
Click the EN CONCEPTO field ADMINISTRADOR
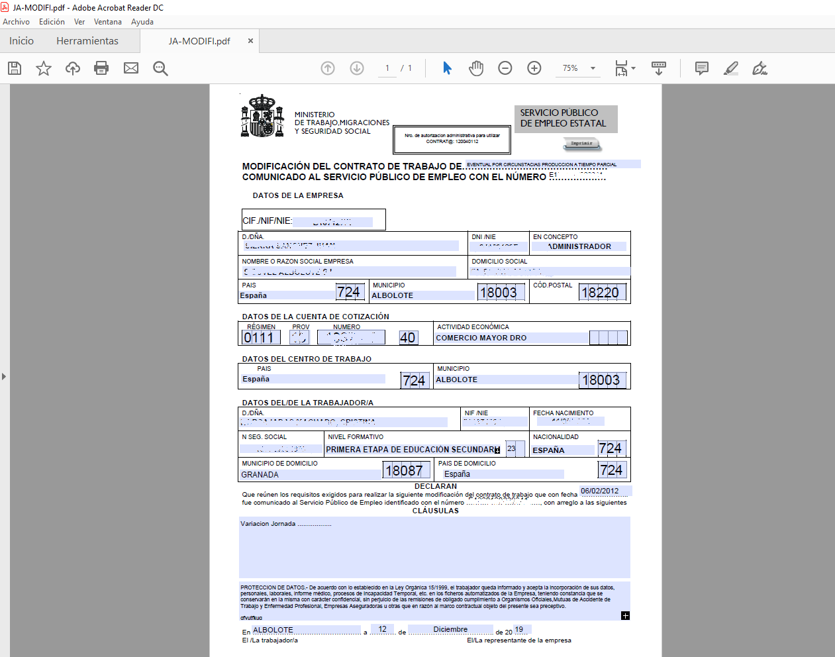pyautogui.click(x=579, y=246)
